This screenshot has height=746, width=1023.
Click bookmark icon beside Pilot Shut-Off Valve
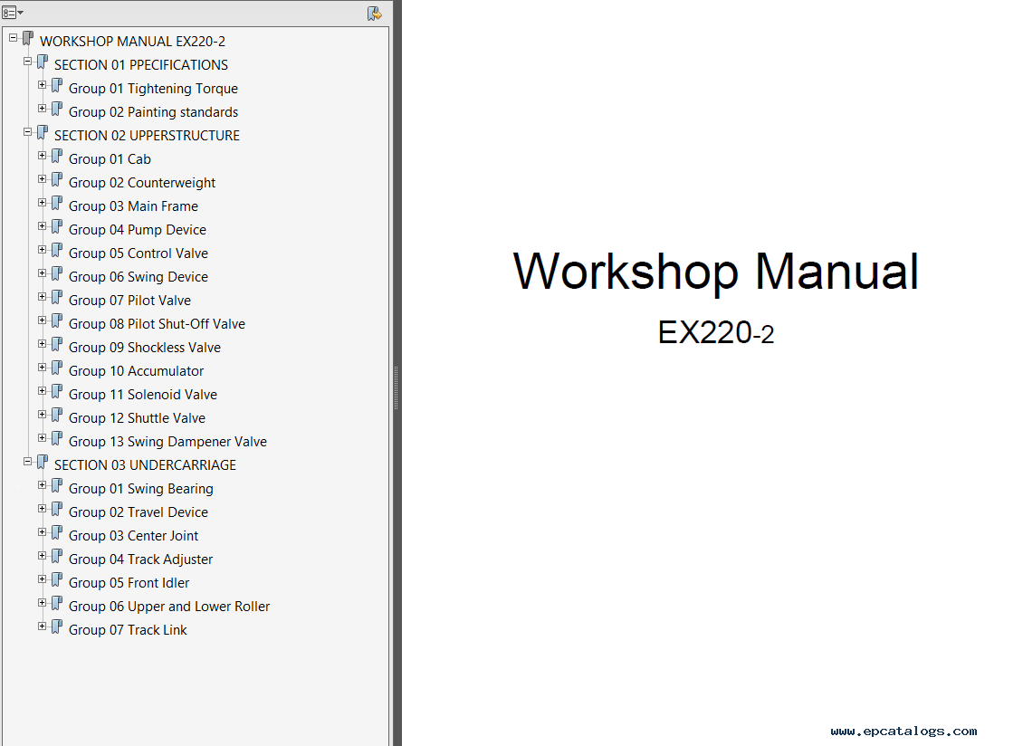pyautogui.click(x=57, y=320)
